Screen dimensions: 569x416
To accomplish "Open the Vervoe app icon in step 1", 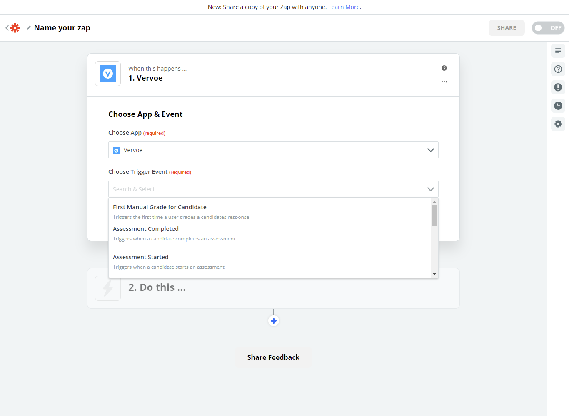I will [108, 74].
